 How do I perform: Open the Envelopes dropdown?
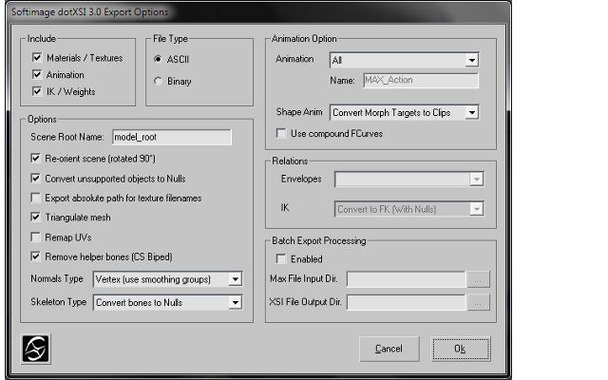[409, 180]
